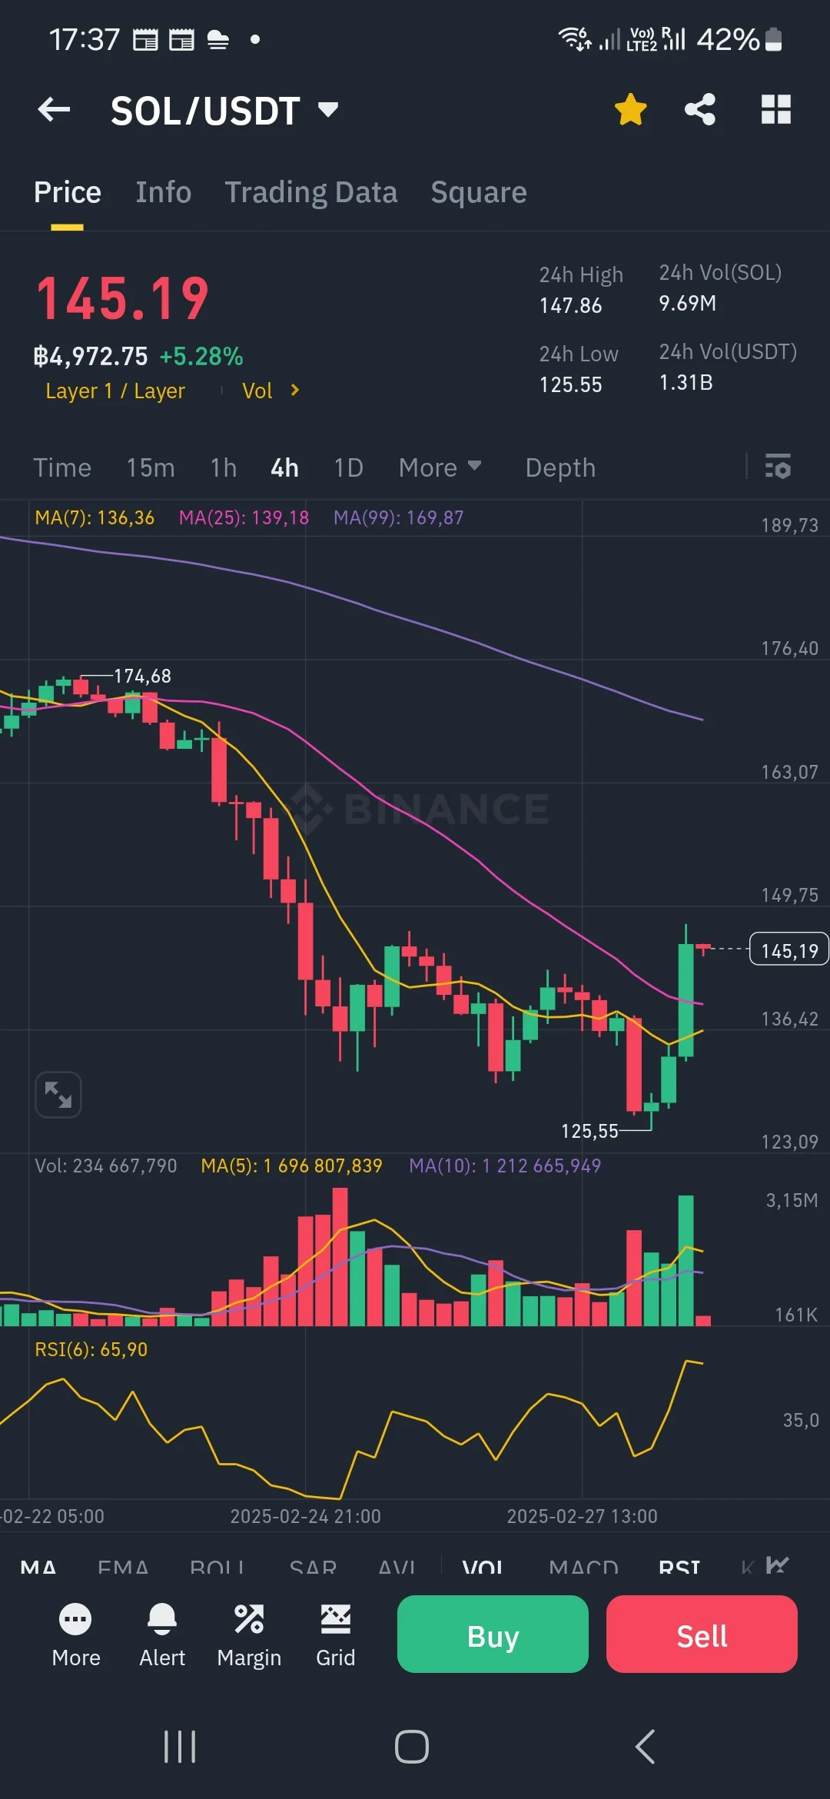Expand the More timeframe dropdown

tap(440, 467)
